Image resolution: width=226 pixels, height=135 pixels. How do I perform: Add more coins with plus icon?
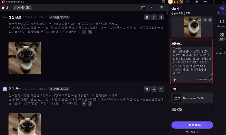tap(181, 2)
